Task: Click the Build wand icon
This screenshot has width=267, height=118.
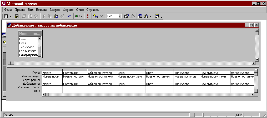Action: (132, 16)
